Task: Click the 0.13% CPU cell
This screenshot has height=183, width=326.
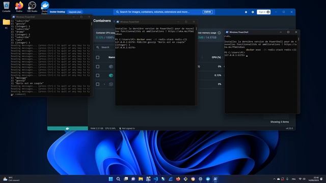Action: click(x=218, y=75)
